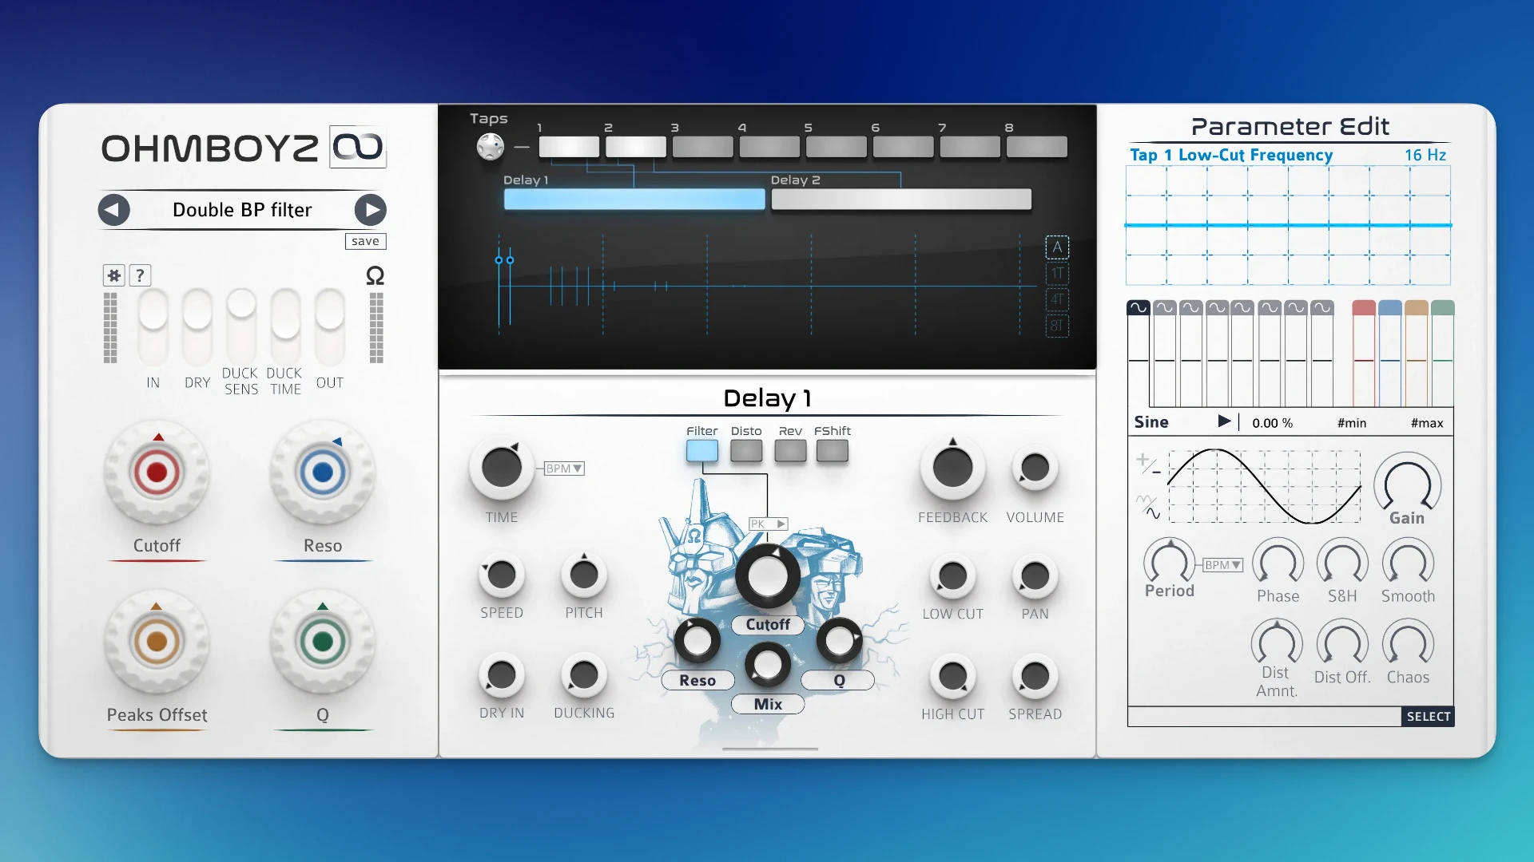The height and width of the screenshot is (862, 1534).
Task: Enable the 1T grid mode button
Action: [x=1057, y=274]
